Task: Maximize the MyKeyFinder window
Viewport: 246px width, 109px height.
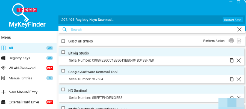Action: pyautogui.click(x=238, y=2)
